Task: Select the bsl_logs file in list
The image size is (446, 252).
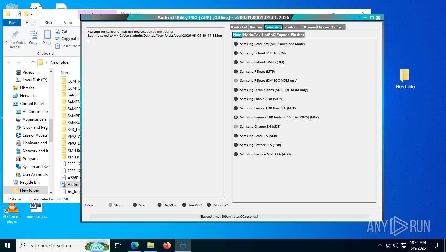Action: (x=71, y=192)
